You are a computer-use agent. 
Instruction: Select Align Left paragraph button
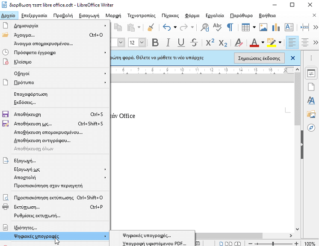[x=292, y=43]
